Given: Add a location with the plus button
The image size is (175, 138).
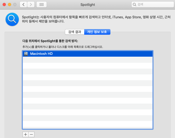Looking at the screenshot, I should (26, 135).
